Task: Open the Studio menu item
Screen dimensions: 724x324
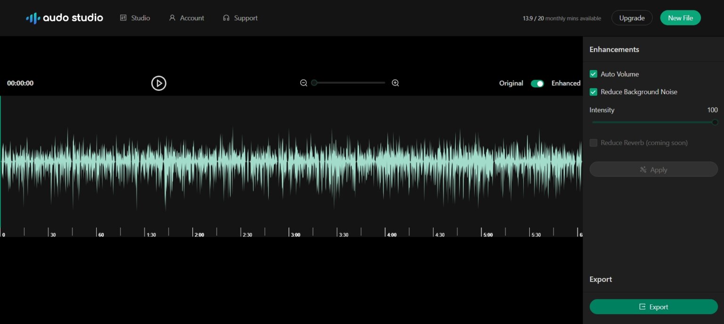Action: [135, 18]
